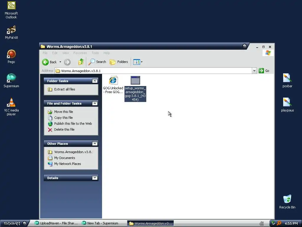Click the on-screen keyboard tray icon
The height and width of the screenshot is (227, 302).
262,223
